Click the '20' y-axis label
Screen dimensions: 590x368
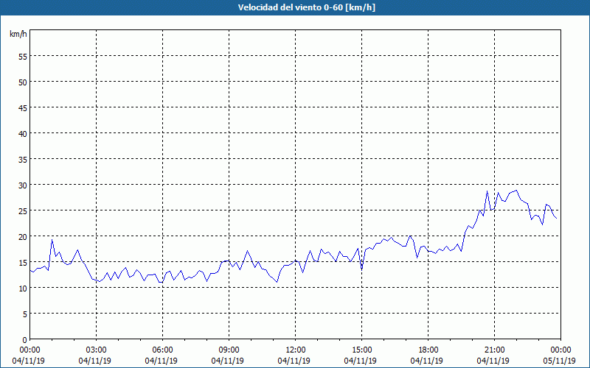pos(23,236)
